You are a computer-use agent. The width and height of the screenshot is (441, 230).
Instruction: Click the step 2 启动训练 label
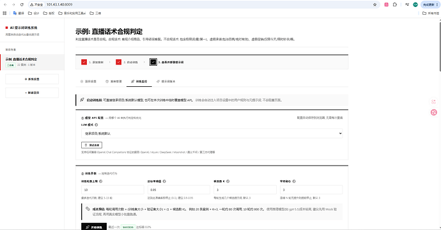point(131,62)
